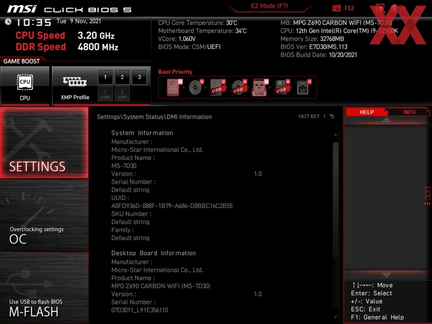Open the OC overclocking settings tile
This screenshot has height=324, width=432.
[44, 215]
